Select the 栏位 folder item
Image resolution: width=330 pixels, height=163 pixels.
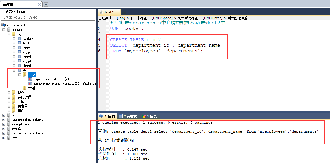[x=32, y=75]
